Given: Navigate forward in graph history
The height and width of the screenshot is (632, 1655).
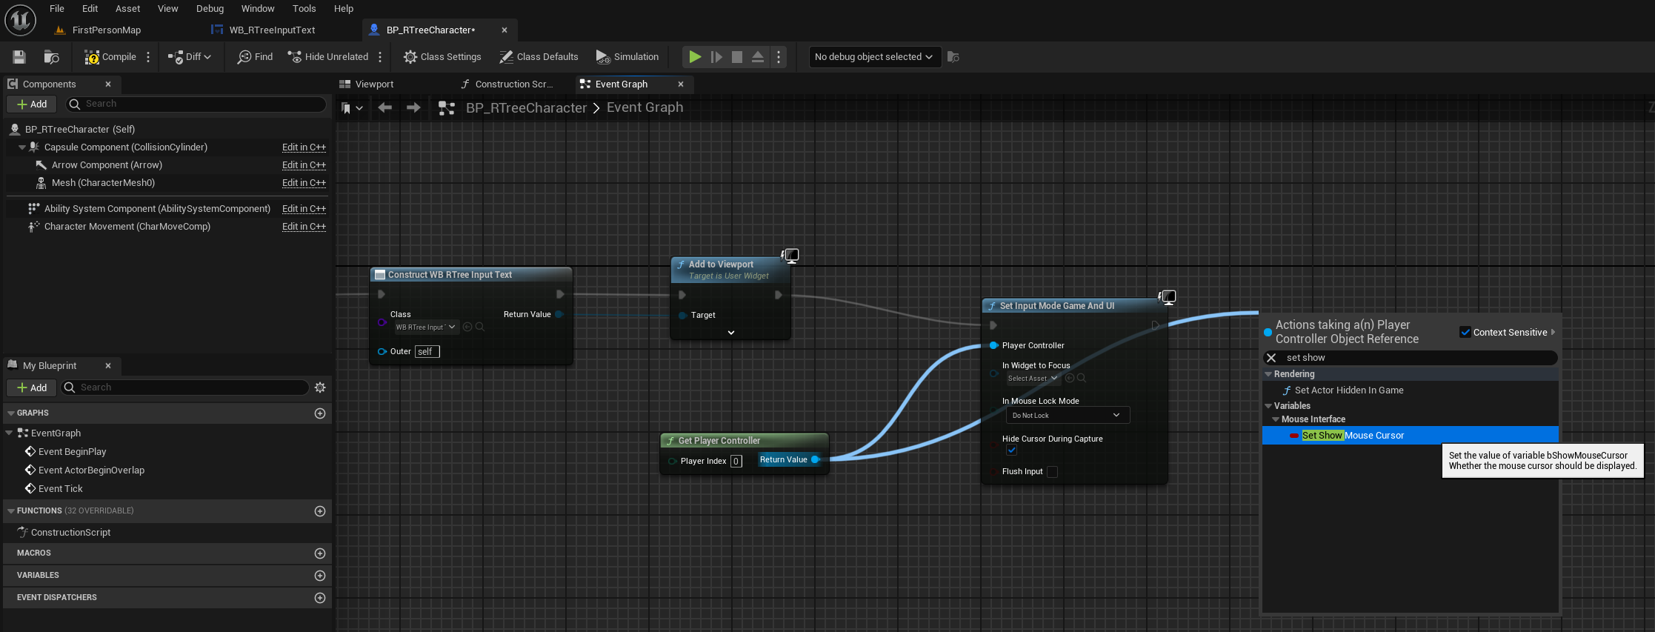Looking at the screenshot, I should point(413,108).
